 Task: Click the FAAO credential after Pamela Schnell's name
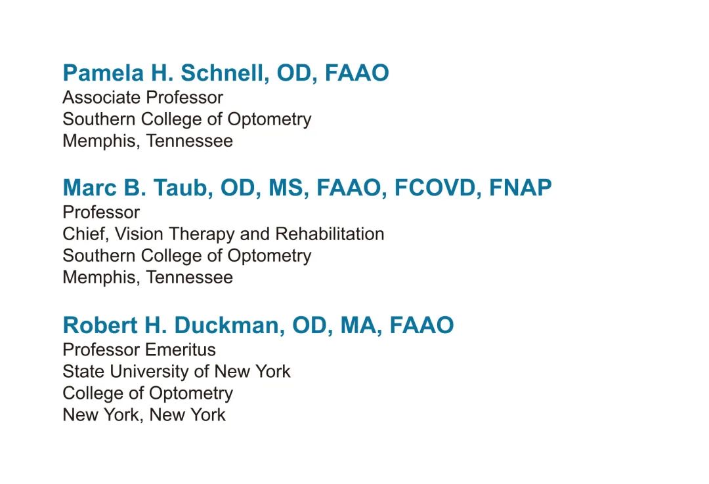pos(356,73)
